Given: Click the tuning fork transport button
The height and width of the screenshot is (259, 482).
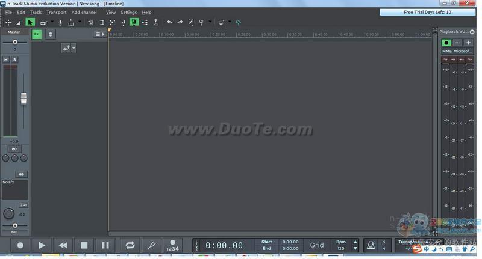Looking at the screenshot, I should 151,245.
